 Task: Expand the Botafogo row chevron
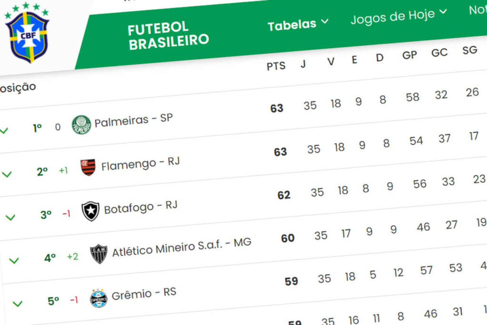(10, 217)
